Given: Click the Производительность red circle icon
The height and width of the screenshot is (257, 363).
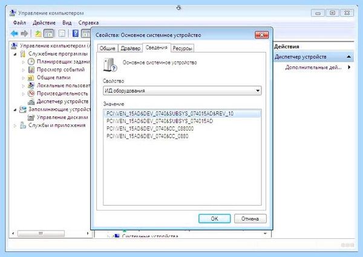Looking at the screenshot, I should [31, 94].
